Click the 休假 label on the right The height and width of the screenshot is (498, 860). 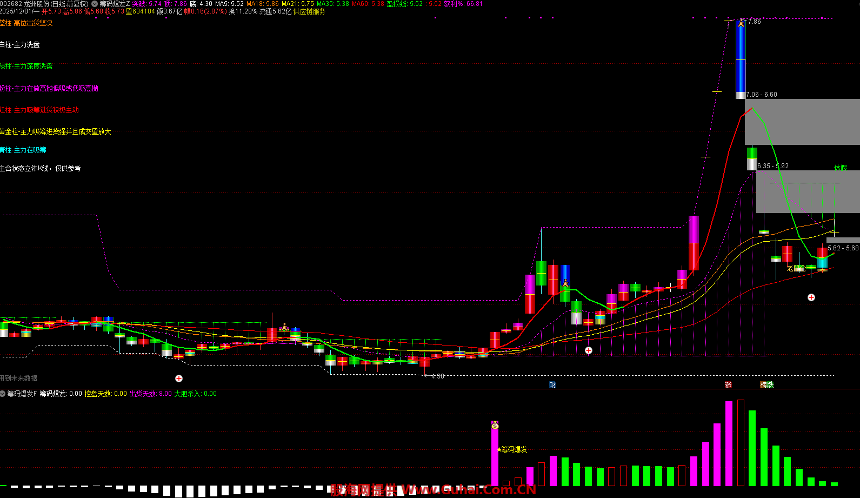[840, 168]
